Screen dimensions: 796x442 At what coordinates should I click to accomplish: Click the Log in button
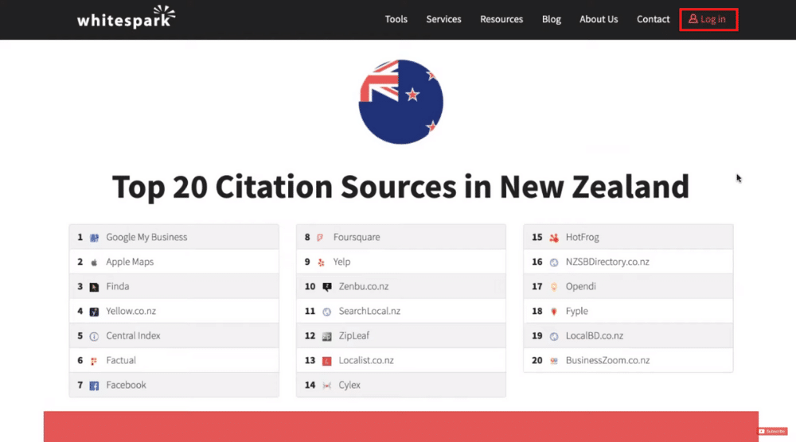click(708, 19)
